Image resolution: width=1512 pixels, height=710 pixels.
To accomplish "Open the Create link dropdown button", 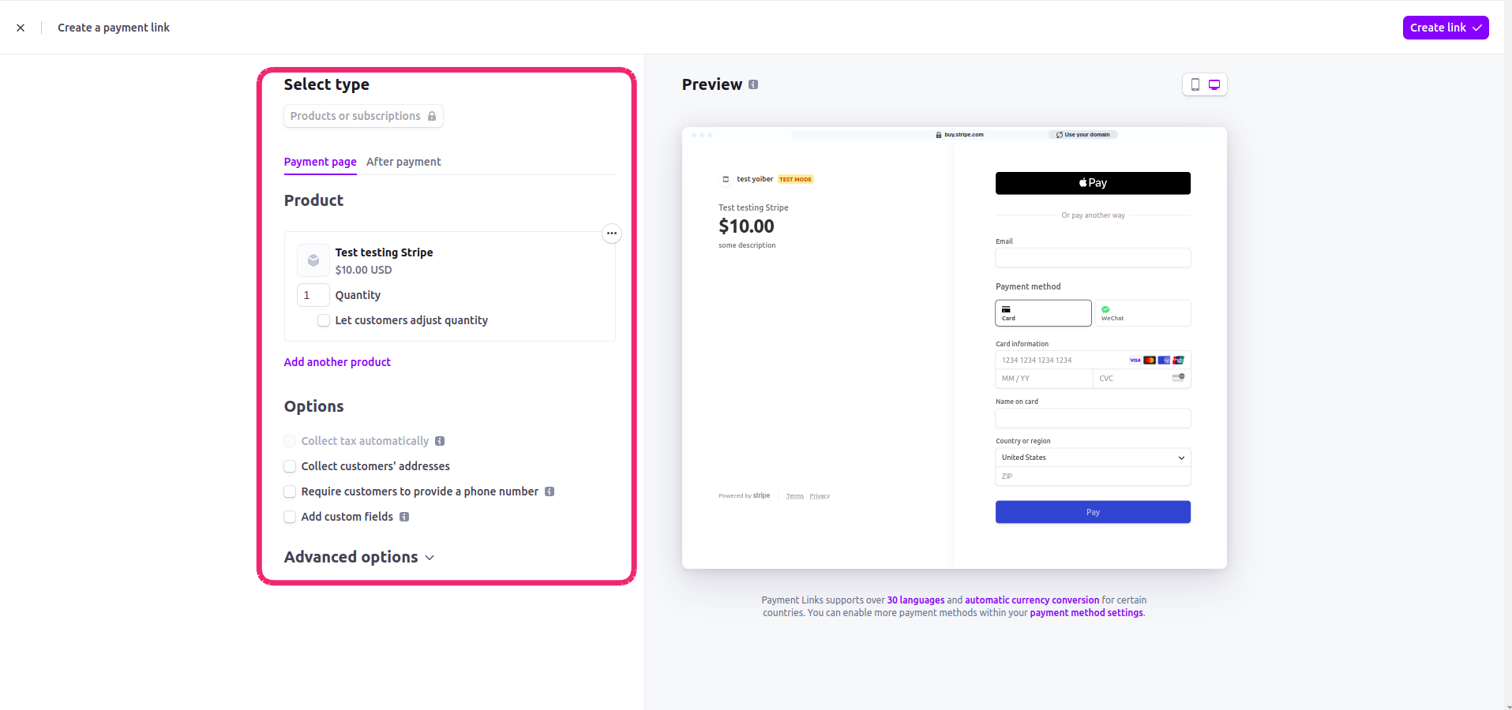I will click(1446, 28).
